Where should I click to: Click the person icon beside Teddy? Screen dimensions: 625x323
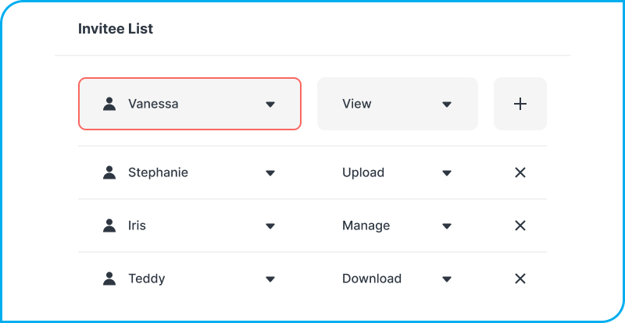[x=109, y=279]
